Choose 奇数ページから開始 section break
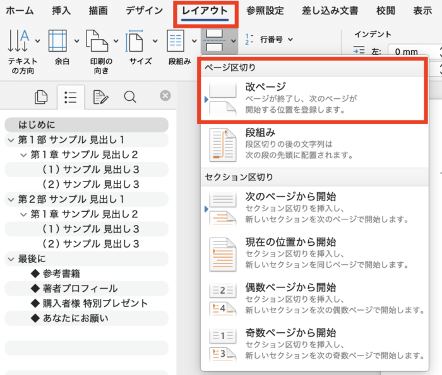The image size is (442, 375). point(314,344)
